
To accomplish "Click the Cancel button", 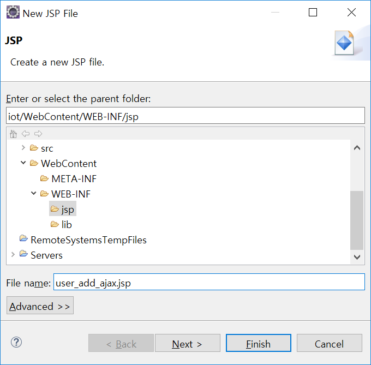I will click(330, 343).
